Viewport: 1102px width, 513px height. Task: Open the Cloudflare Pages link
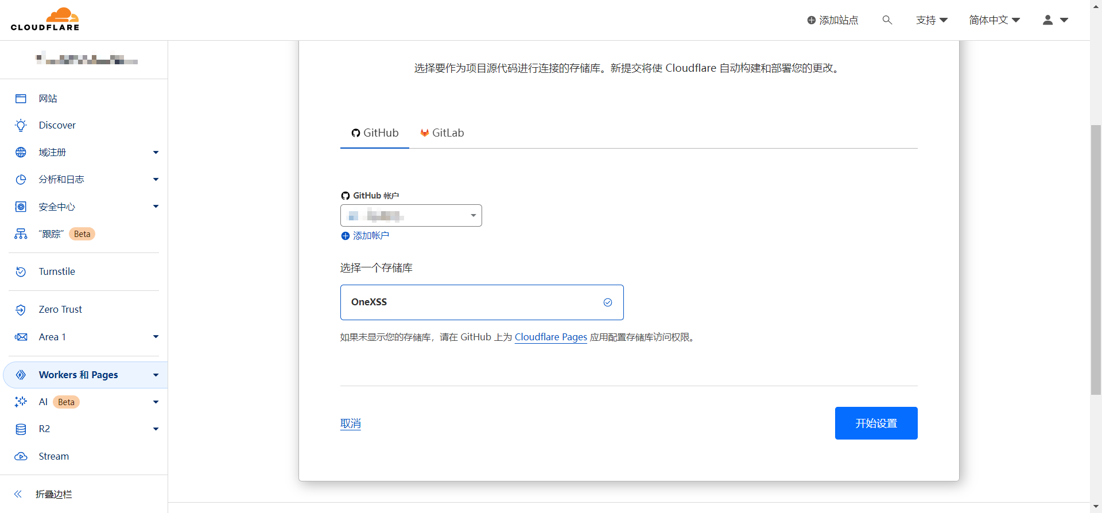point(551,337)
